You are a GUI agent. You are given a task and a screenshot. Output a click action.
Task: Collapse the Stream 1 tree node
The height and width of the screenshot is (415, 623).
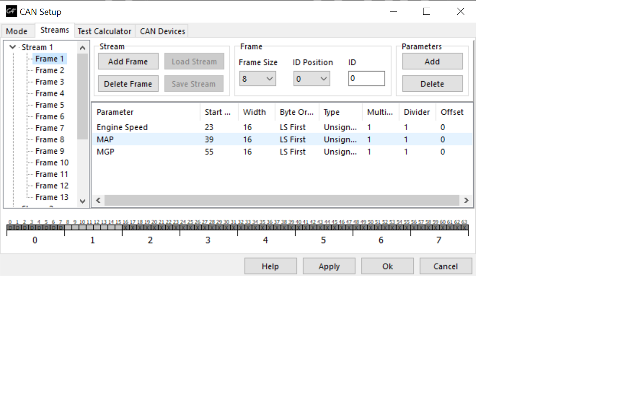pyautogui.click(x=13, y=47)
